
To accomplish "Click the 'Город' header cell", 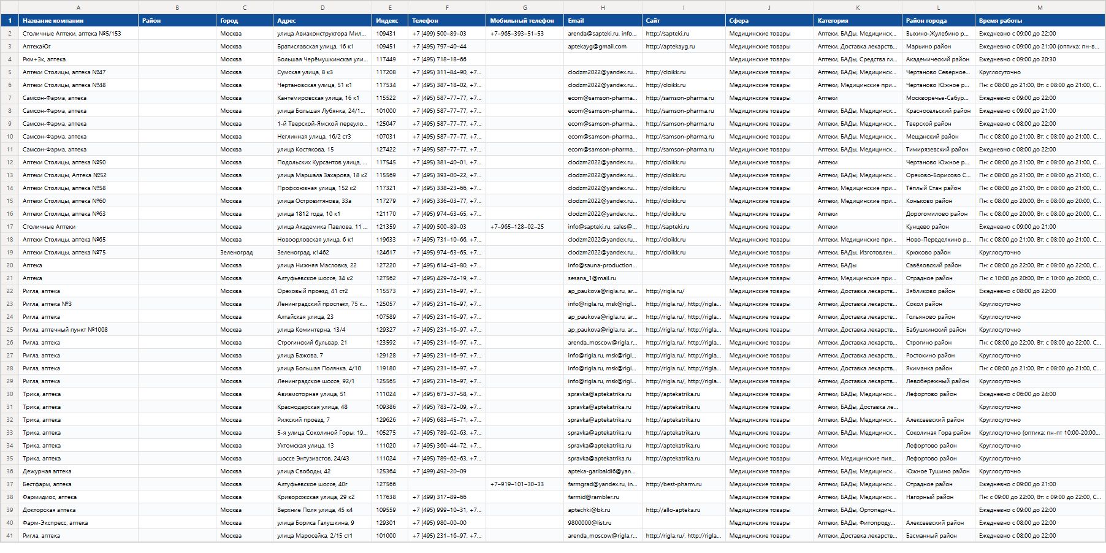I will [x=245, y=21].
